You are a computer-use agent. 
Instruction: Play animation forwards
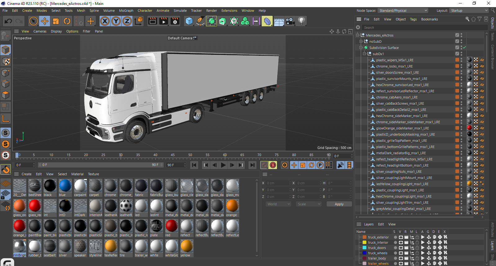click(223, 165)
